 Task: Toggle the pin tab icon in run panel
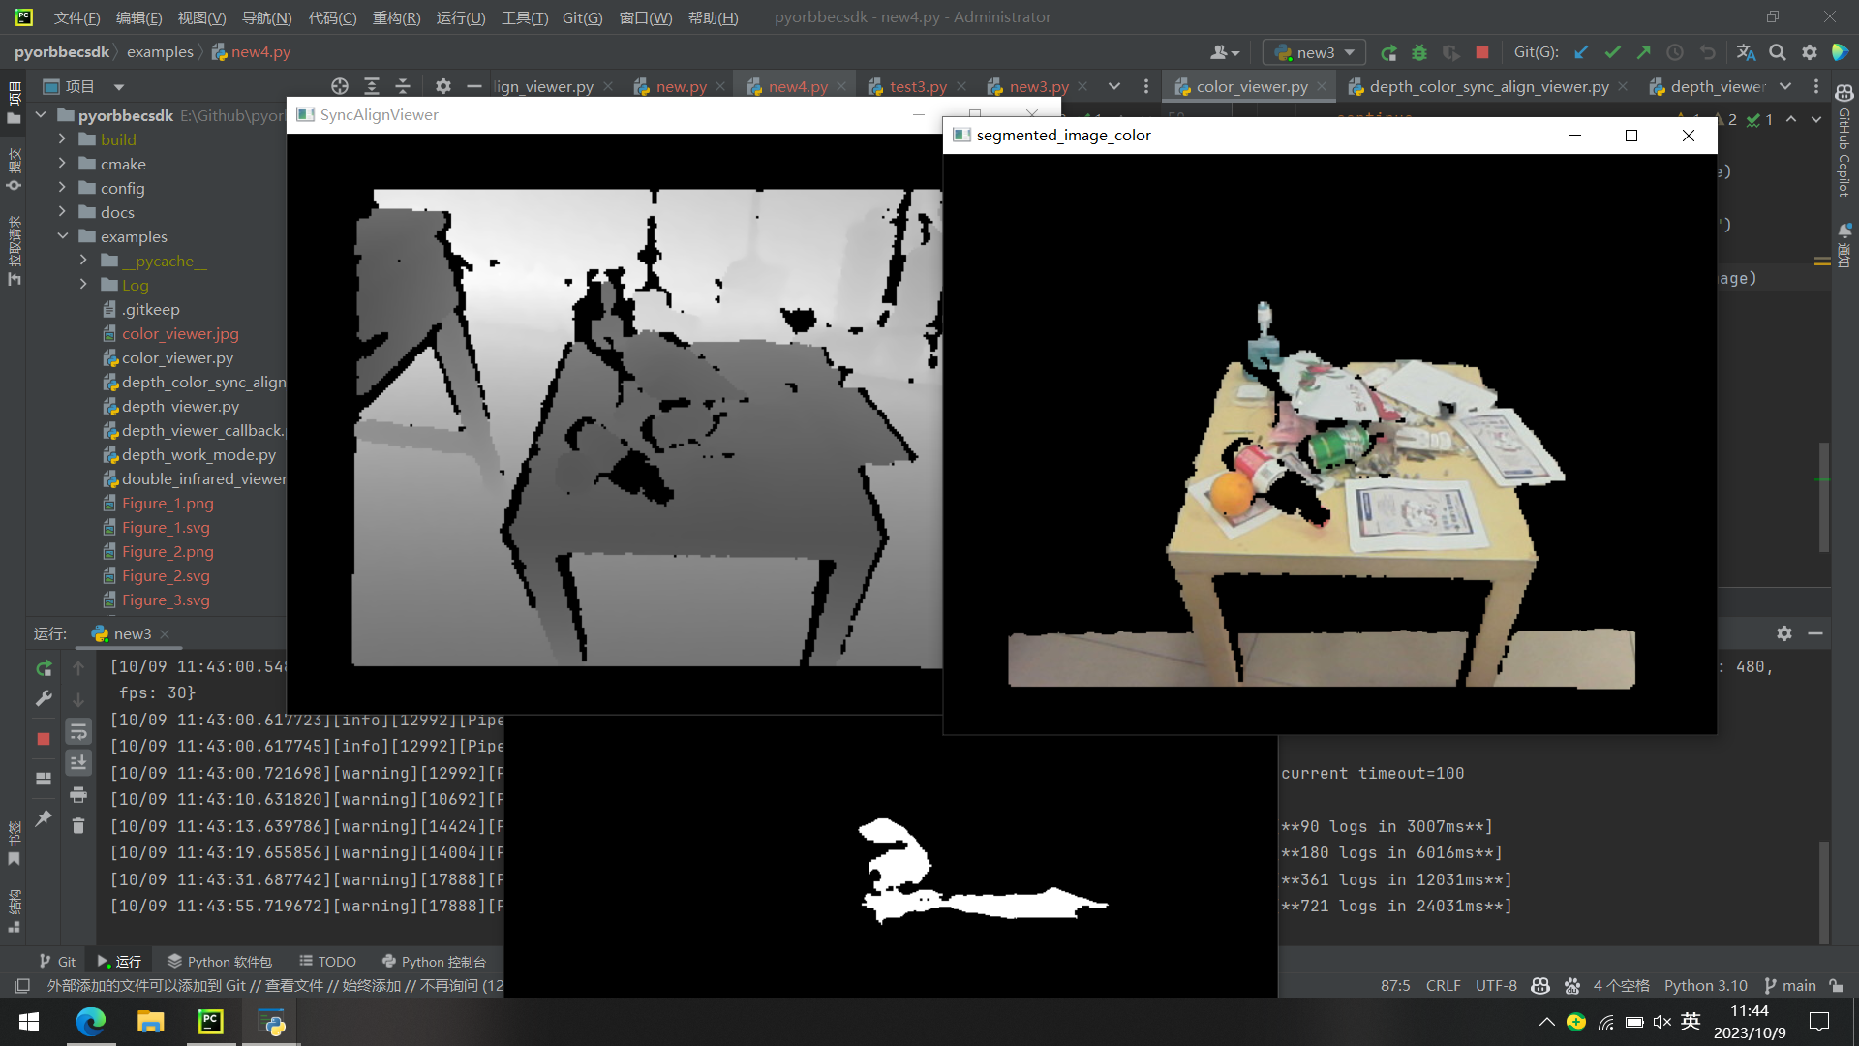pyautogui.click(x=44, y=818)
